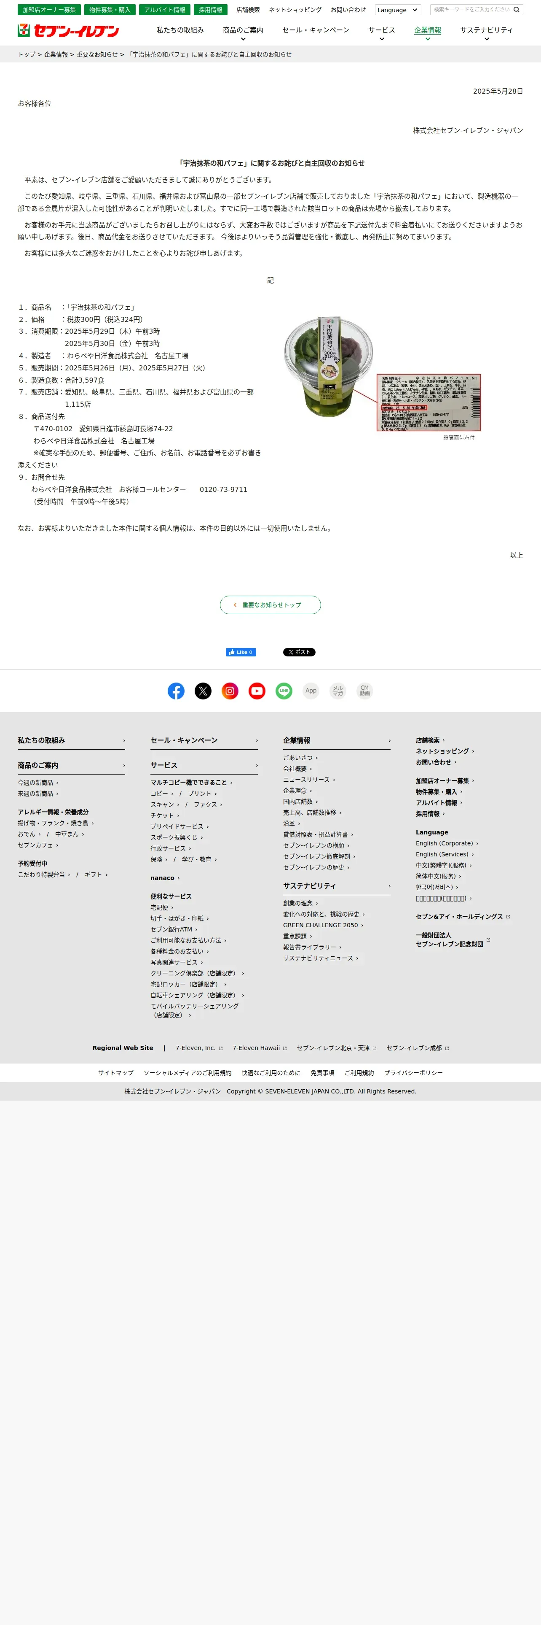Open セブン-イレブン北京・天津 regional site
541x1625 pixels.
[x=337, y=1048]
